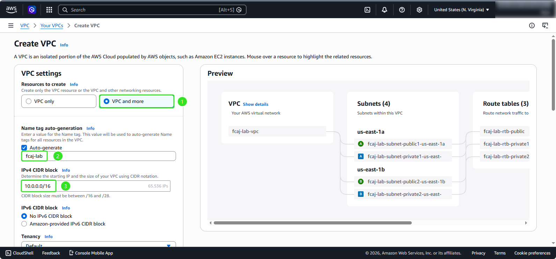Select the fcaj-lab-rtb-private2 route table
Image resolution: width=556 pixels, height=259 pixels.
point(505,156)
